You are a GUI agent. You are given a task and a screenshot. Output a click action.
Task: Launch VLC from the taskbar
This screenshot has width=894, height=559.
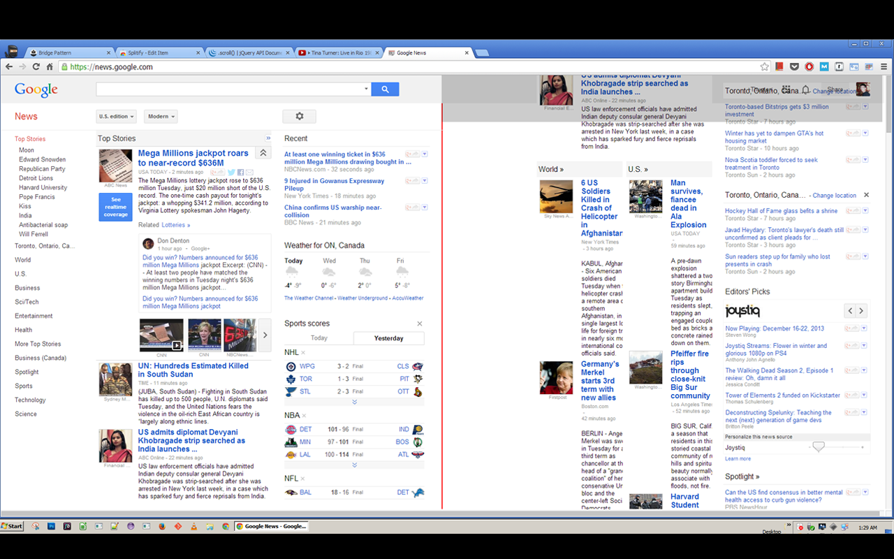[x=193, y=526]
